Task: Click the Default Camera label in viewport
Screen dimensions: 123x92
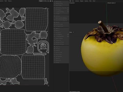Action: (x=111, y=3)
